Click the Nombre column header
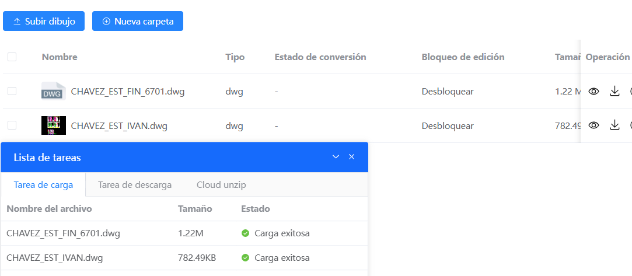 [60, 57]
